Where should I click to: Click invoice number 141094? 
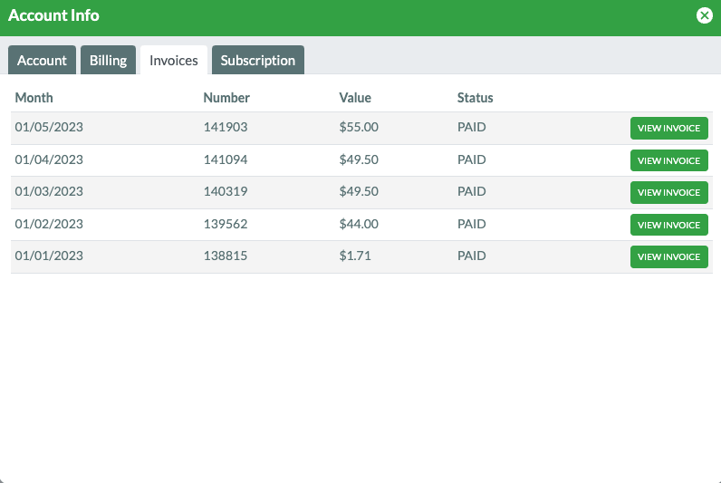pyautogui.click(x=226, y=159)
